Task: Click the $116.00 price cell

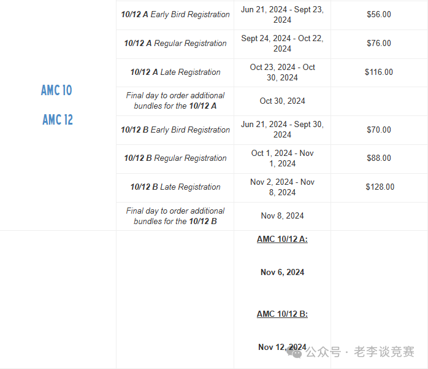Action: point(379,72)
